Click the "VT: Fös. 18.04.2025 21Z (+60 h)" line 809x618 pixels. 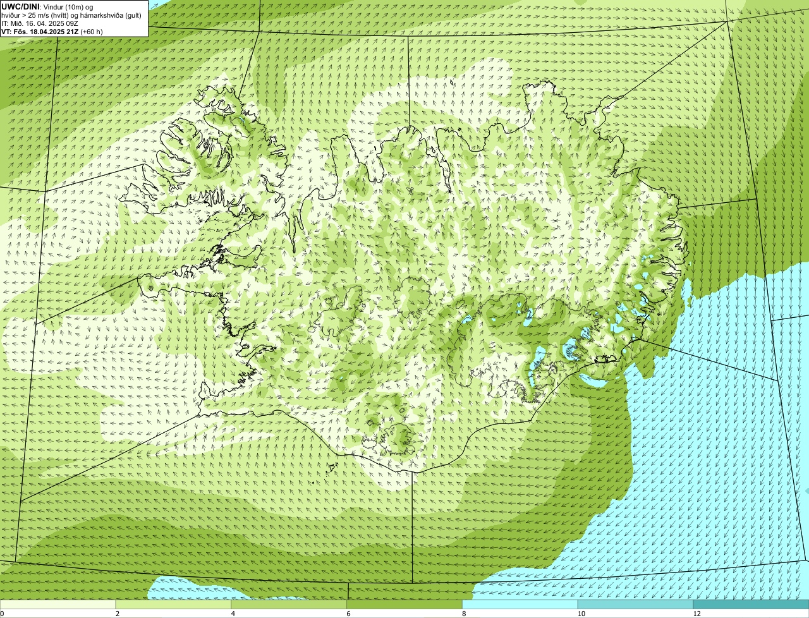pyautogui.click(x=52, y=32)
